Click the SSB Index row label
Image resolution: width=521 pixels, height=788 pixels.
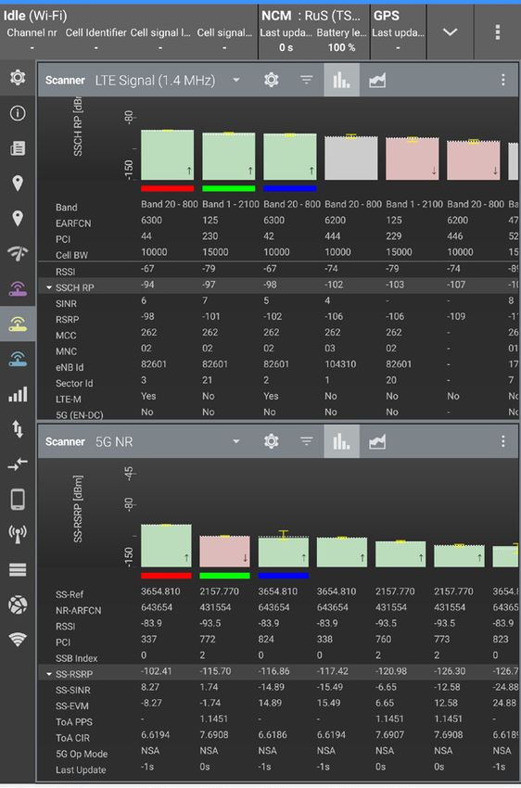point(76,658)
